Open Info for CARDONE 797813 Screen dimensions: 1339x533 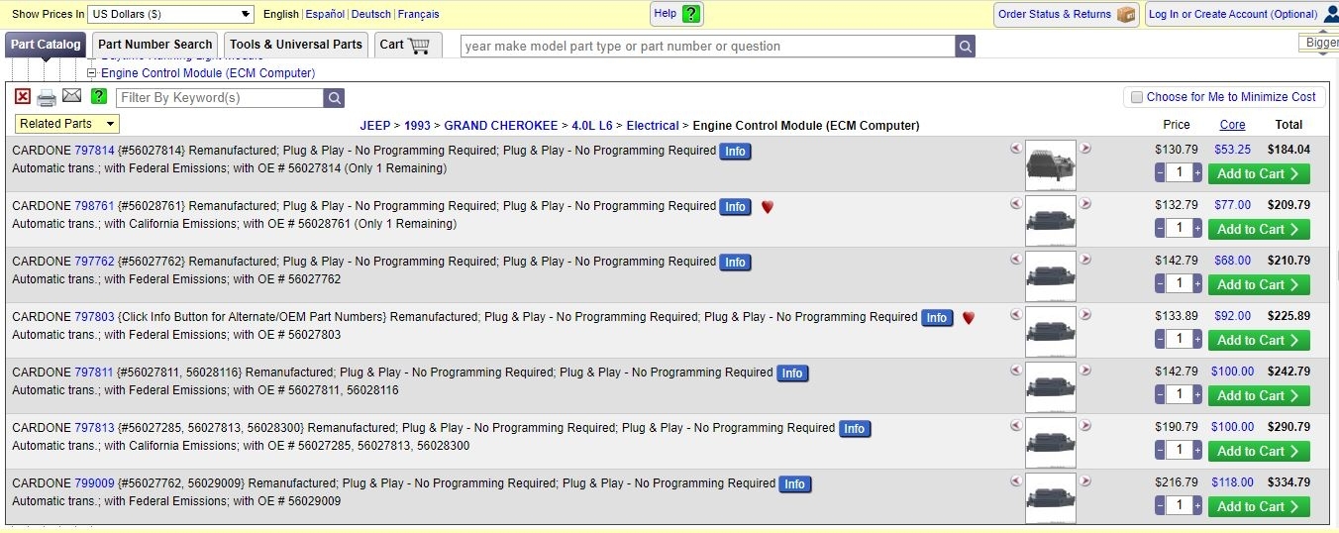(x=854, y=429)
